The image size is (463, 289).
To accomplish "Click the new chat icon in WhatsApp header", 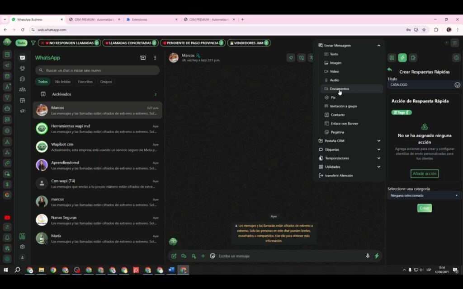I will tap(143, 58).
